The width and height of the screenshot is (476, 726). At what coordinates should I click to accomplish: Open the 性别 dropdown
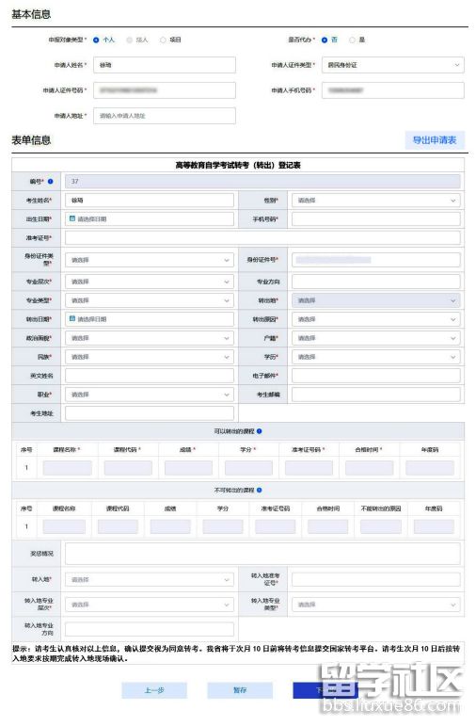click(x=375, y=201)
